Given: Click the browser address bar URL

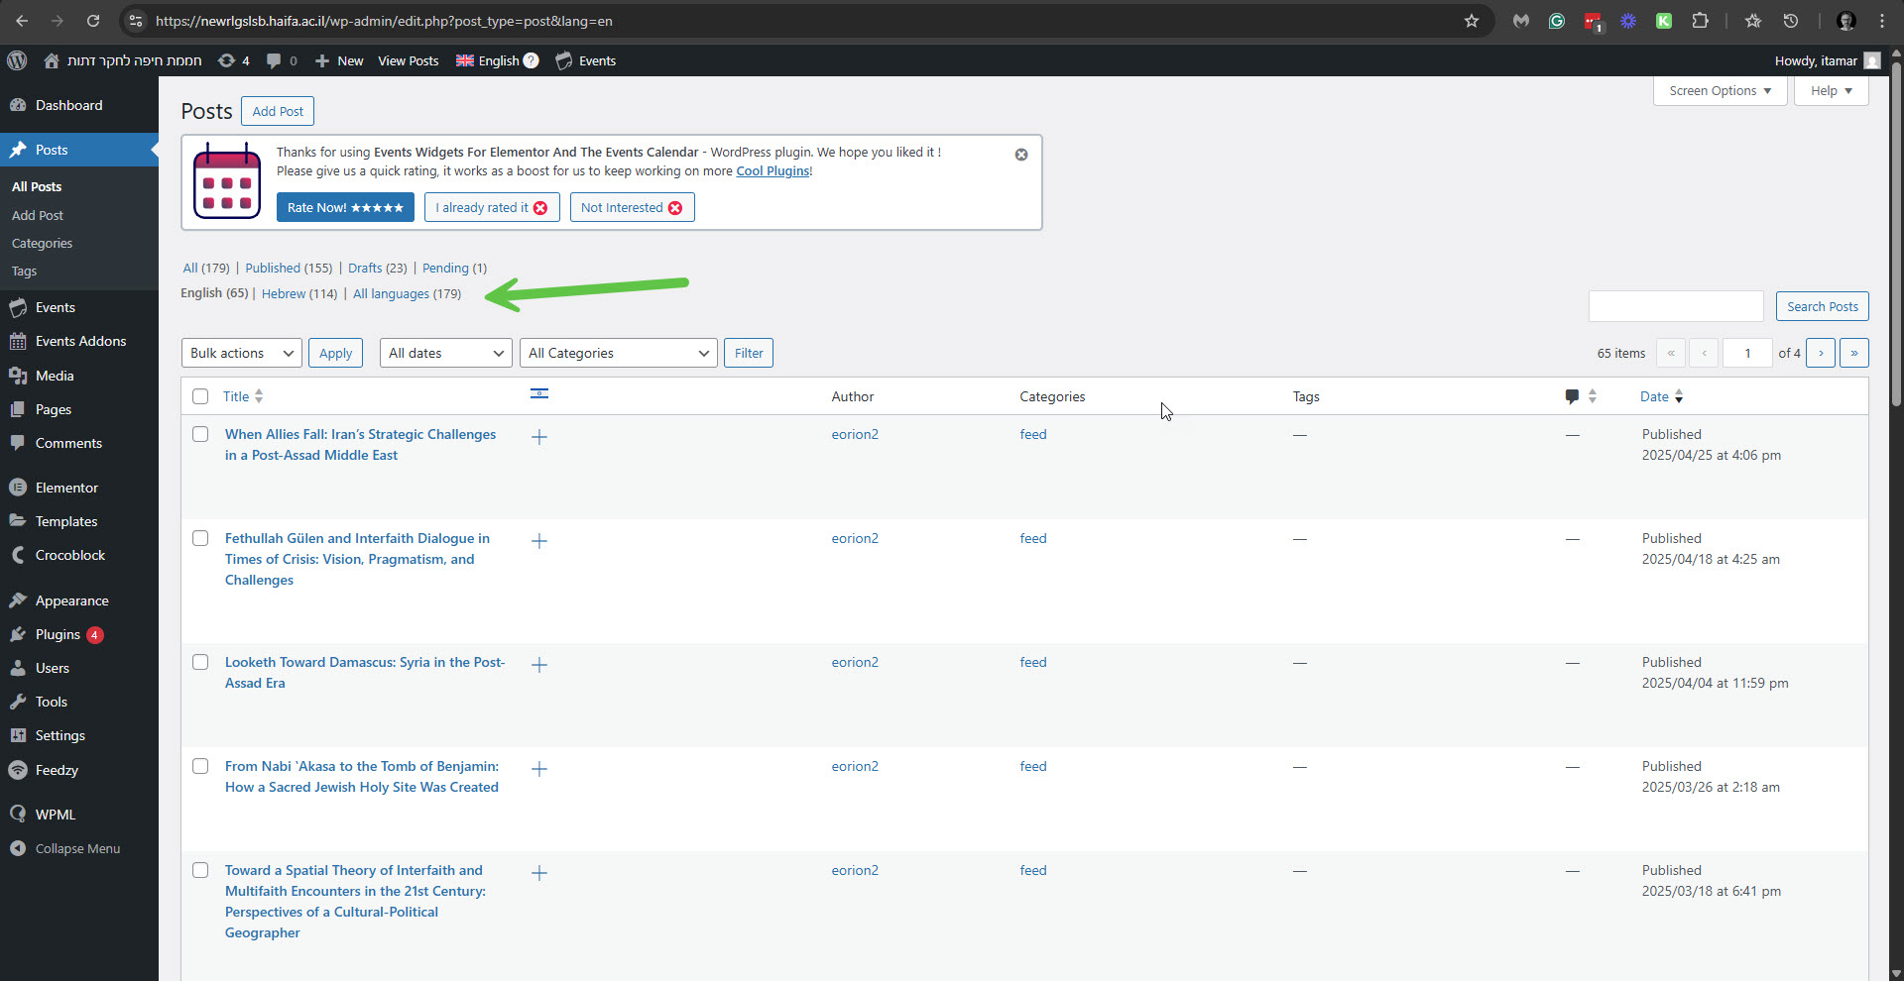Looking at the screenshot, I should click(384, 21).
